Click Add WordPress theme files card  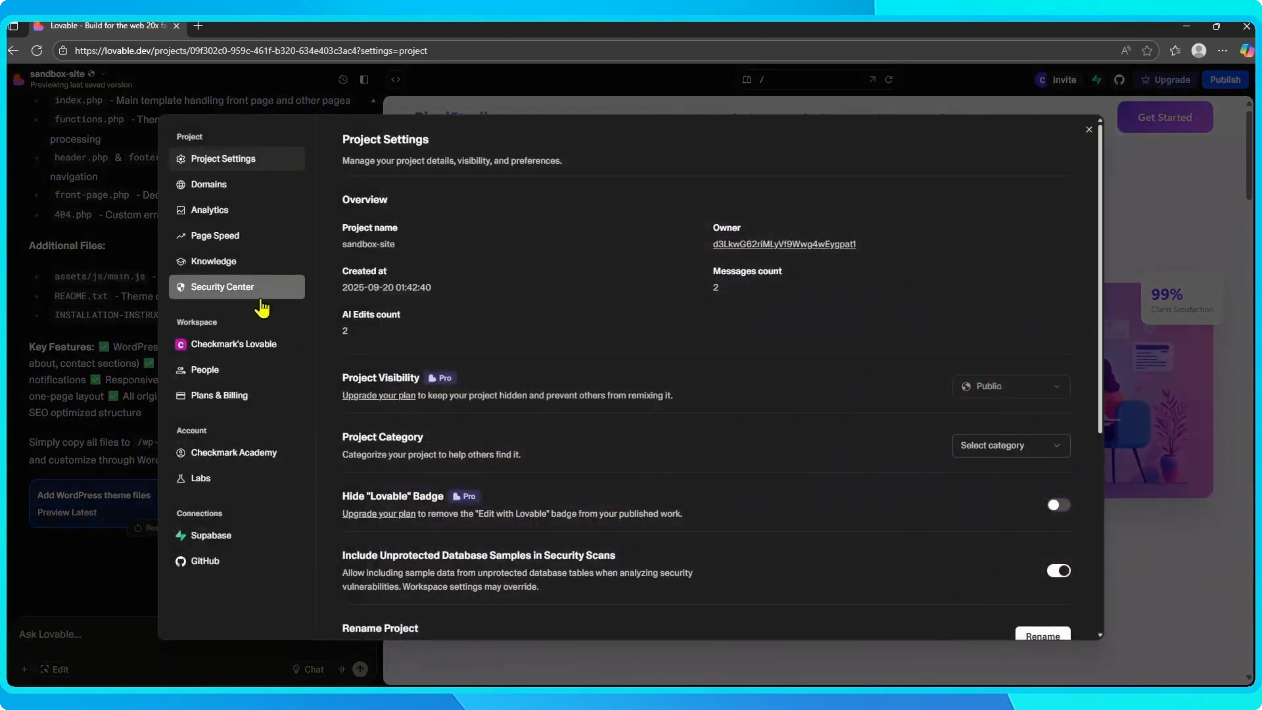tap(94, 503)
